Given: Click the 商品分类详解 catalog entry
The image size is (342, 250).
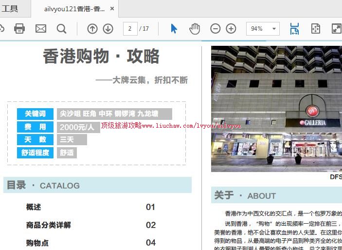Looking at the screenshot, I should [x=49, y=225].
